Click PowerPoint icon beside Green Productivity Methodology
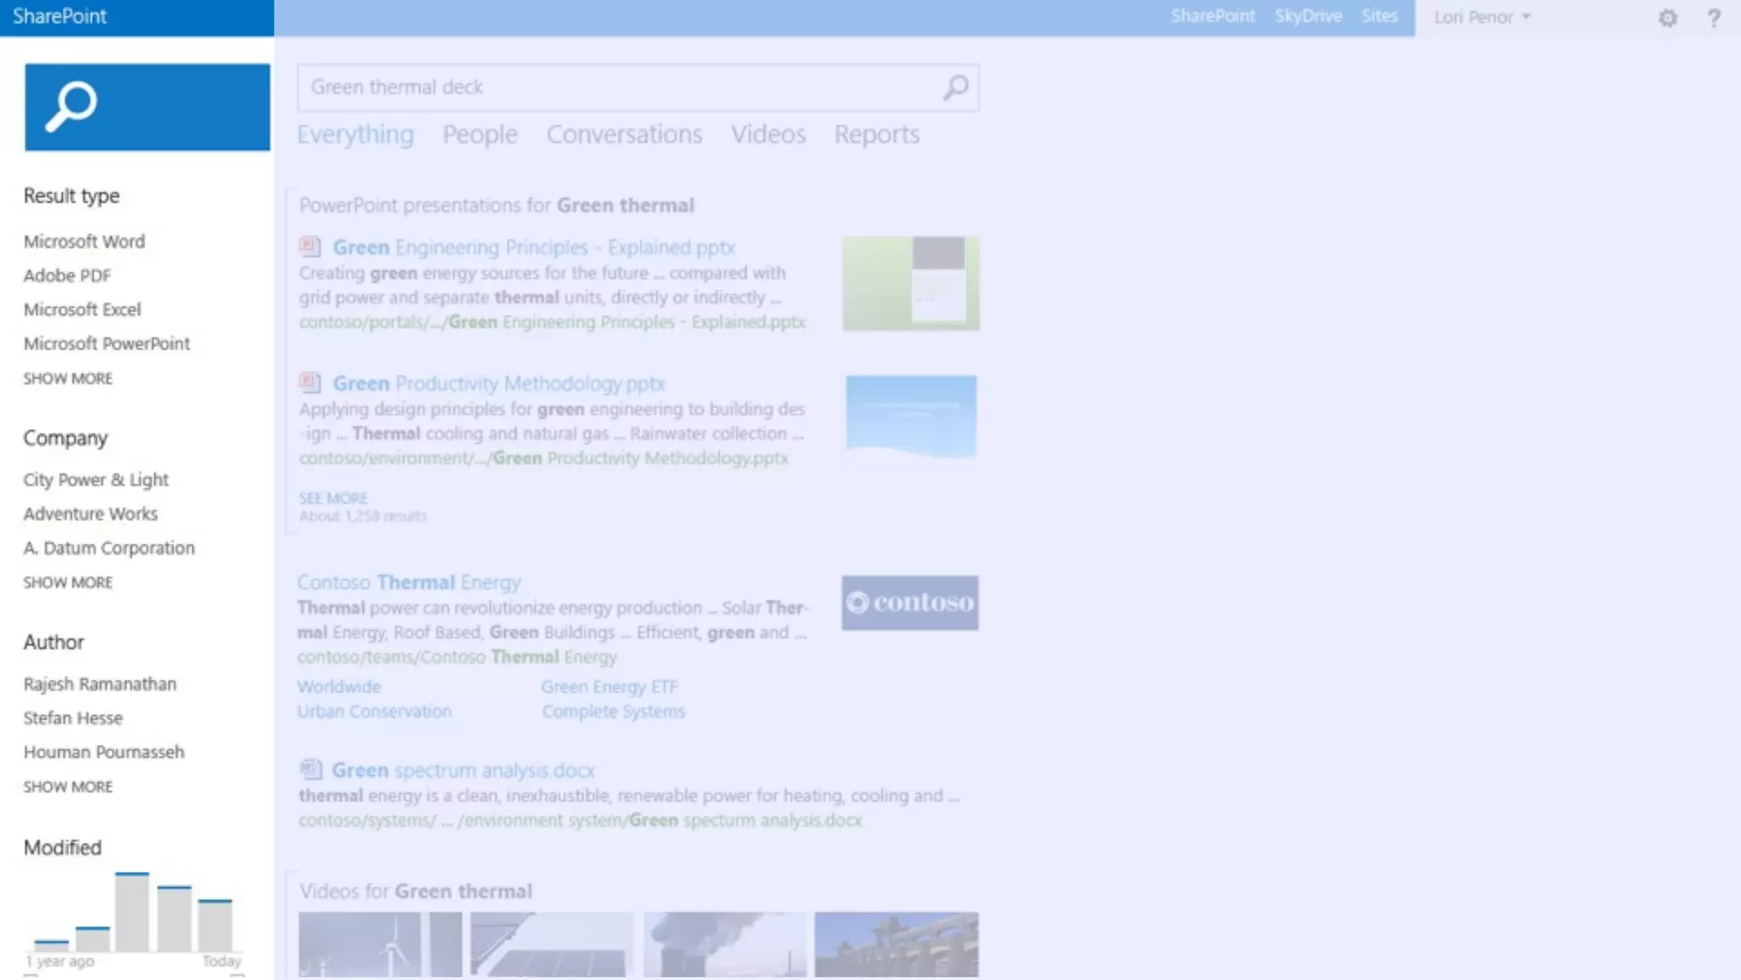The height and width of the screenshot is (980, 1741). point(310,383)
